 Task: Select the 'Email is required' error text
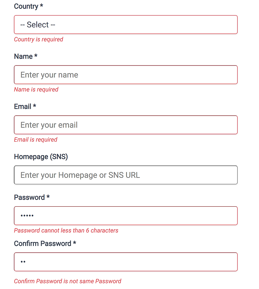(36, 140)
